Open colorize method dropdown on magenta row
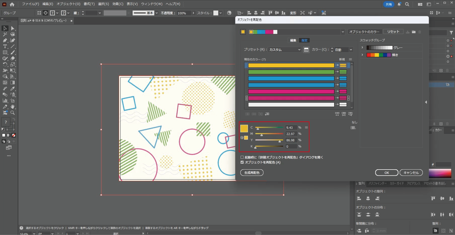 point(349,98)
